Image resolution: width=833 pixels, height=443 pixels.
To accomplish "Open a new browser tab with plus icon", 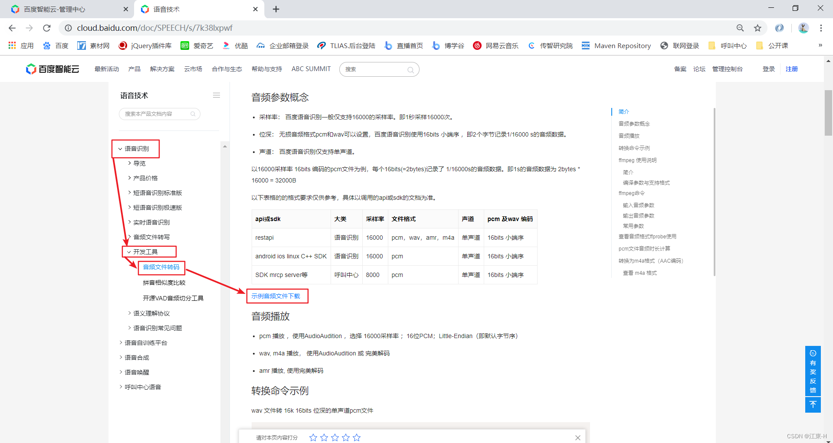I will [x=276, y=9].
